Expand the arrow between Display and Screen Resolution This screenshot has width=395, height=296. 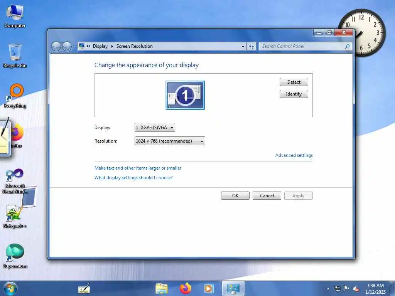pos(112,46)
